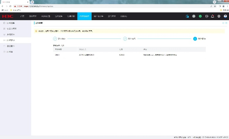229x139 pixels.
Task: Click the browser reload button
Action: coord(11,6)
